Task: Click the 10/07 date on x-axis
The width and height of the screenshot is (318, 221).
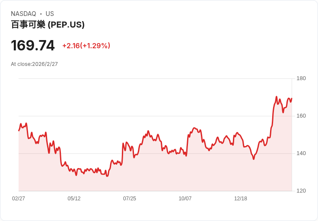Action: point(185,199)
